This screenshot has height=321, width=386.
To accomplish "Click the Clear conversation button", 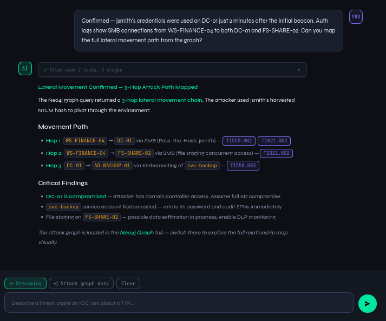I will (x=128, y=283).
